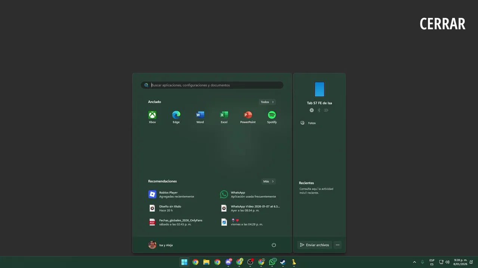Click the disconnected status icon under device name

pyautogui.click(x=311, y=110)
